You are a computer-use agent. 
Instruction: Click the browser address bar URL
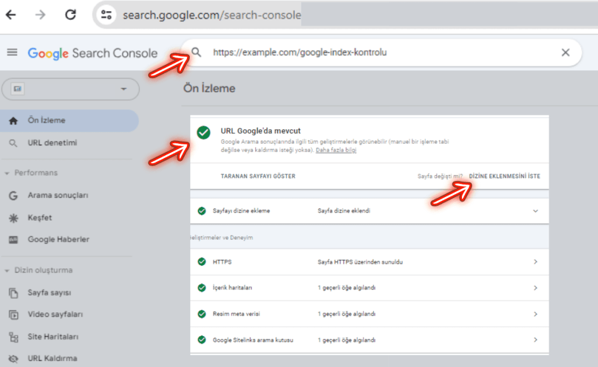click(x=211, y=15)
